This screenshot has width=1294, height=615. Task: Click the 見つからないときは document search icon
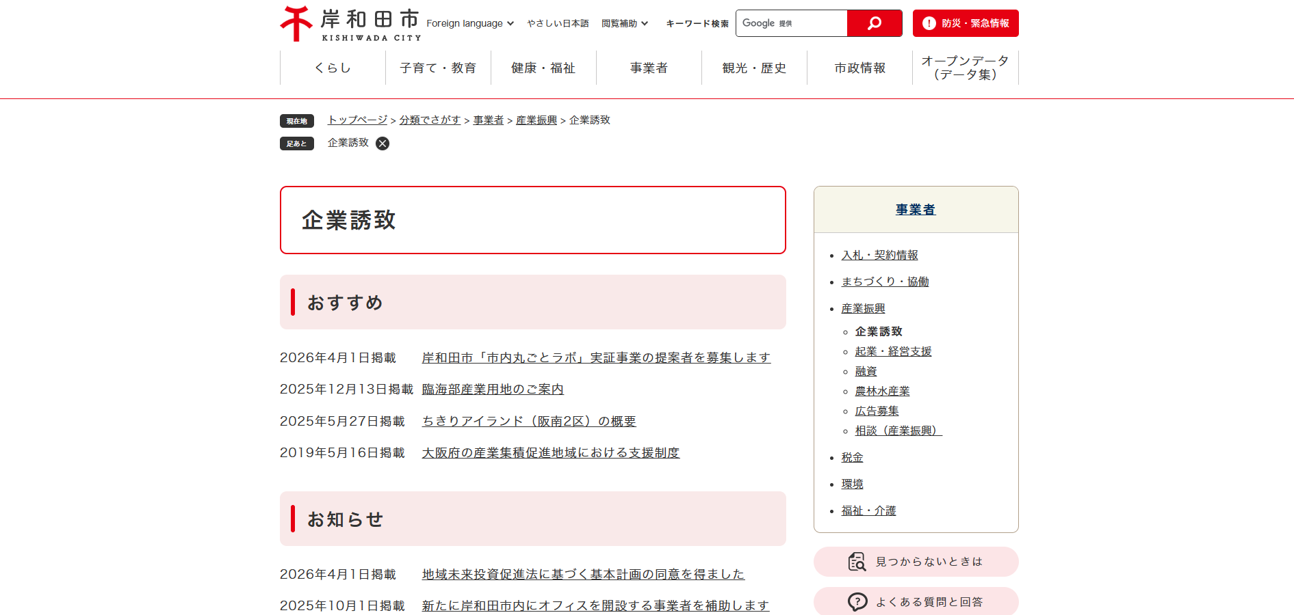857,562
